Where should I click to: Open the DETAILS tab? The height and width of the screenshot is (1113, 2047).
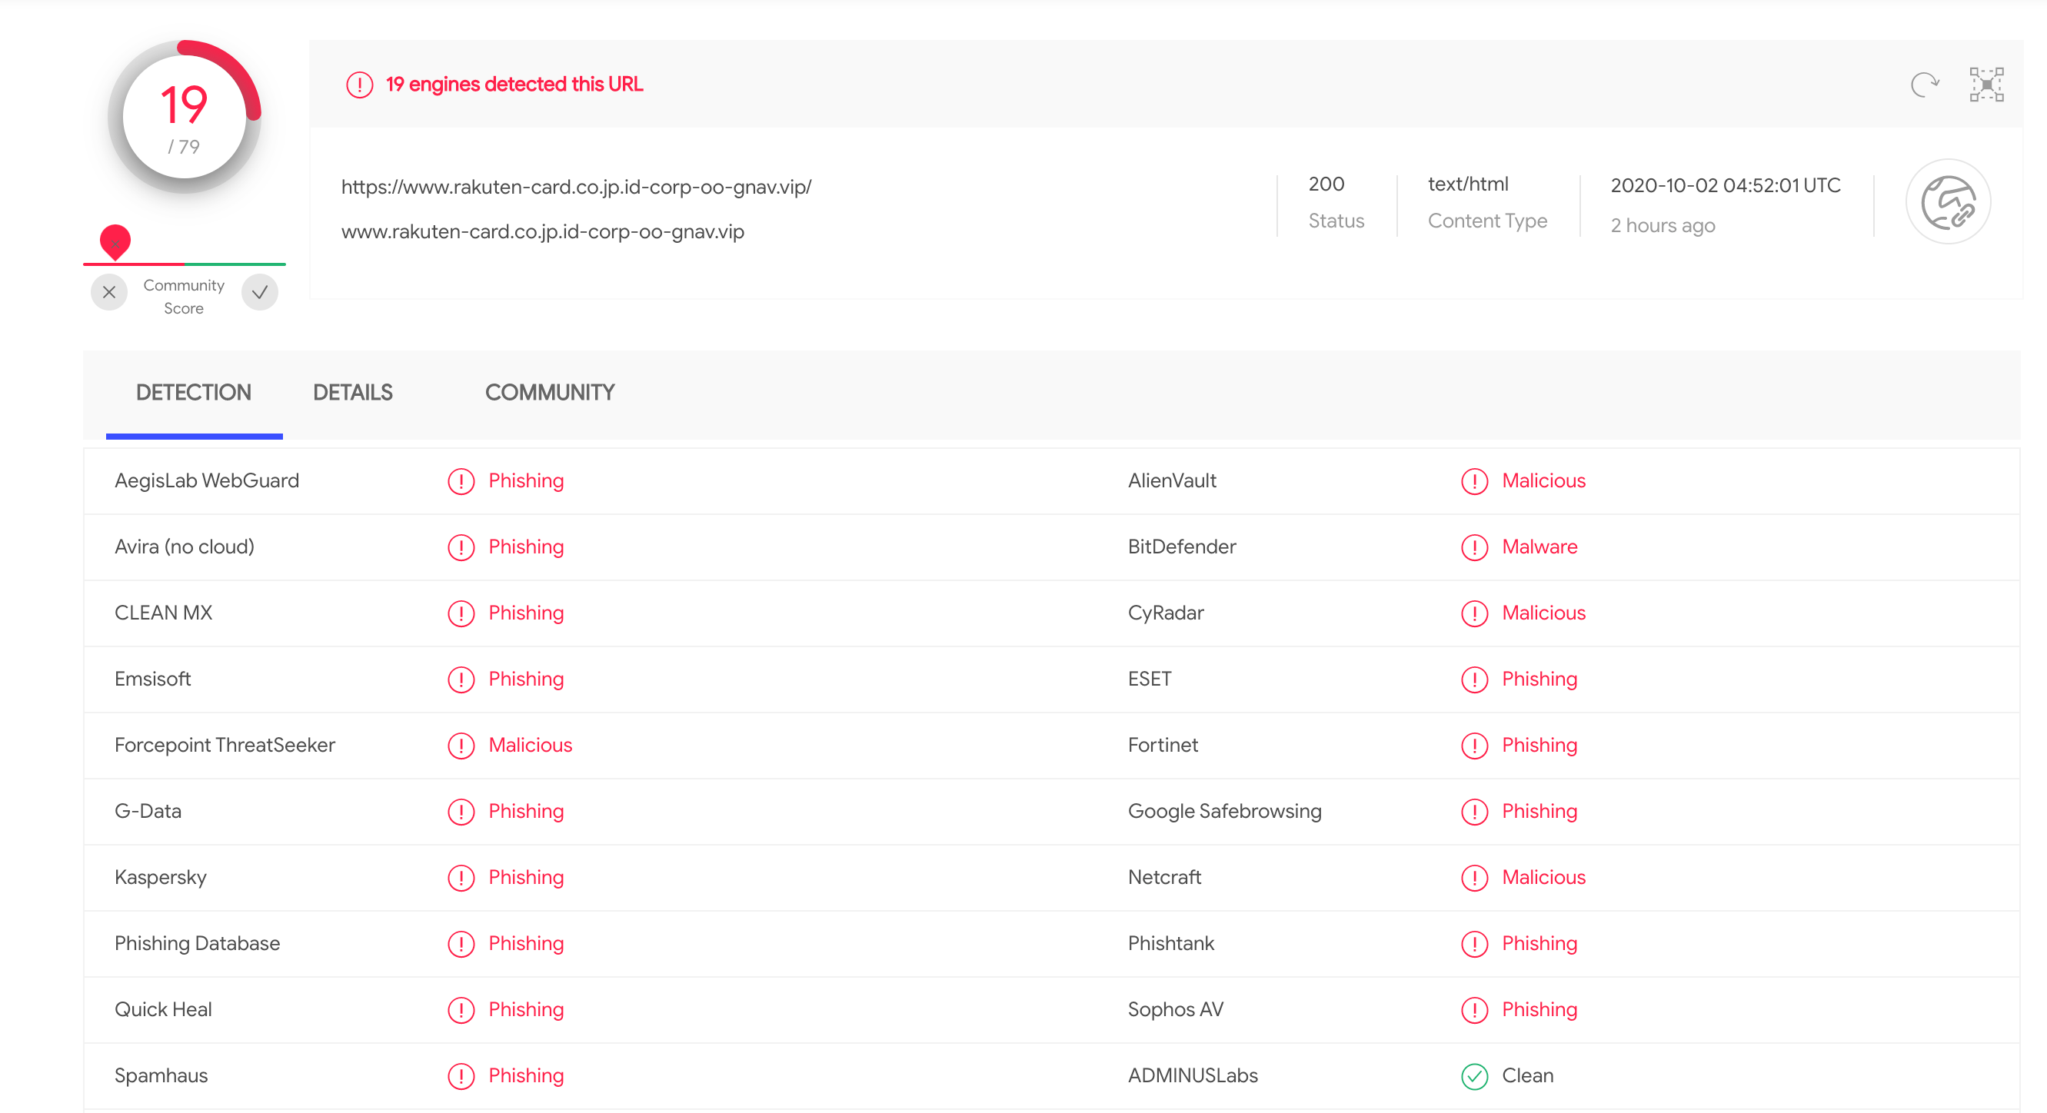pyautogui.click(x=353, y=393)
